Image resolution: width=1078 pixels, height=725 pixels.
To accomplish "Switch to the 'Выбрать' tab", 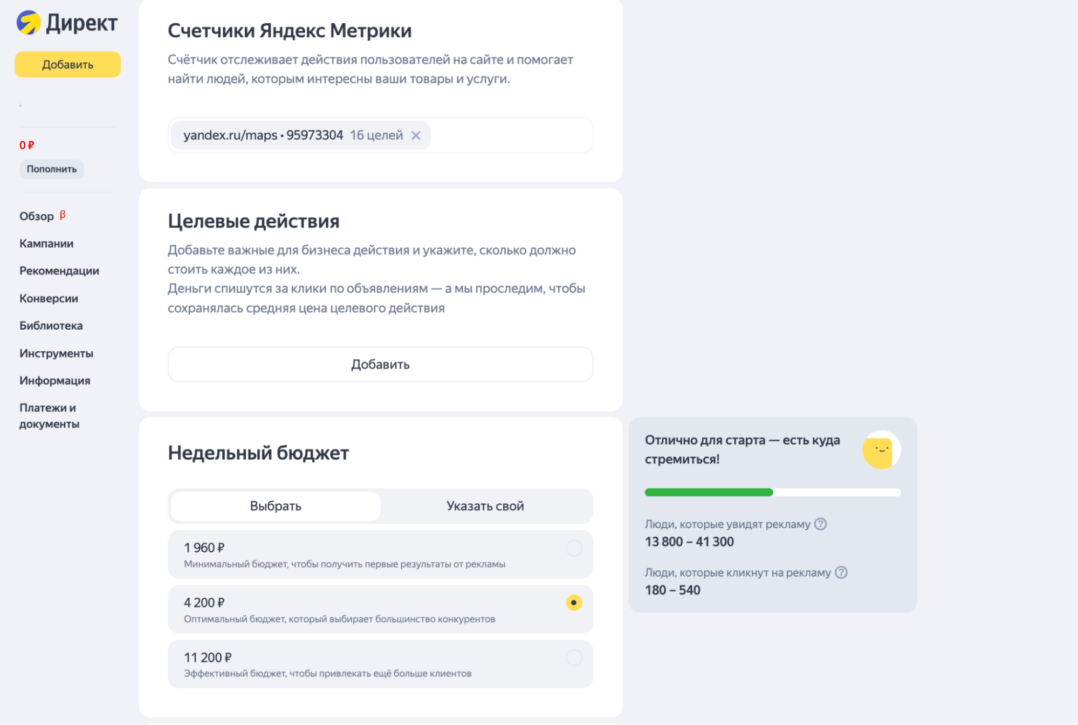I will click(x=274, y=506).
